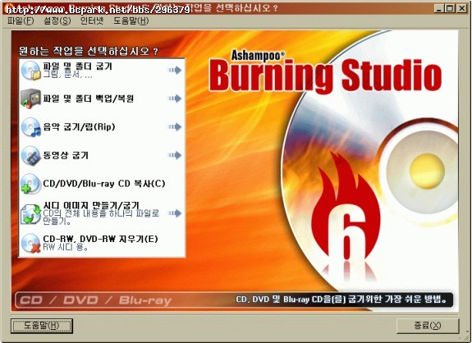Select the CD-RW, DVD-RW 지우기(E) text label
This screenshot has height=343, width=472.
(x=100, y=239)
